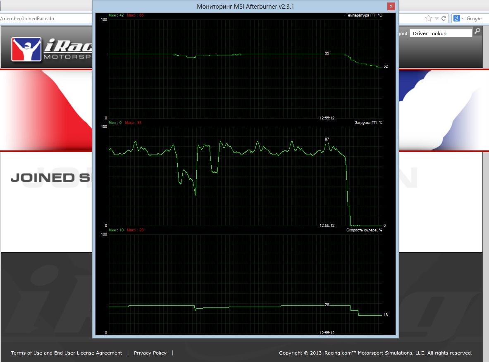This screenshot has width=489, height=362.
Task: Open the Privacy Policy link
Action: pos(150,353)
